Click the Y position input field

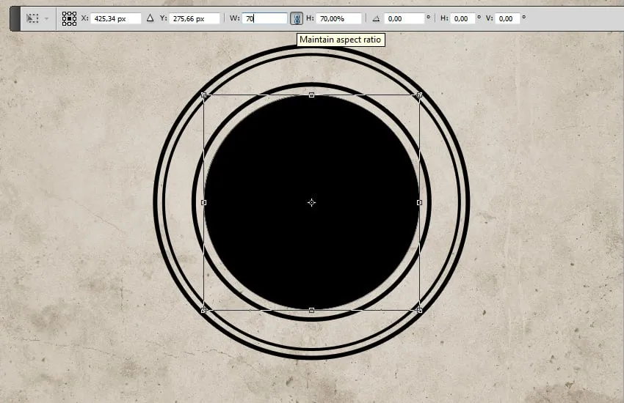click(x=195, y=18)
